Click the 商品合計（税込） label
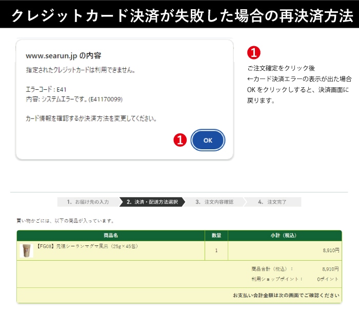Screen dimensions: 359x311 tap(272, 269)
